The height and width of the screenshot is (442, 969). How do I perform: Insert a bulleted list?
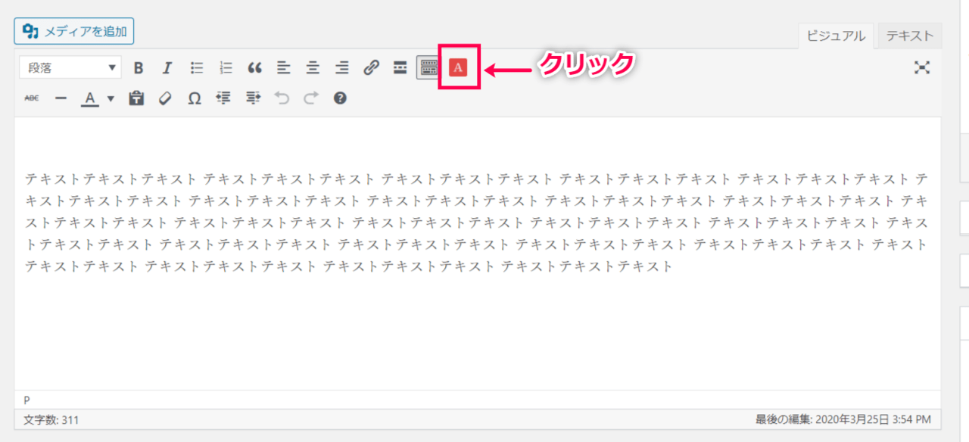tap(197, 67)
